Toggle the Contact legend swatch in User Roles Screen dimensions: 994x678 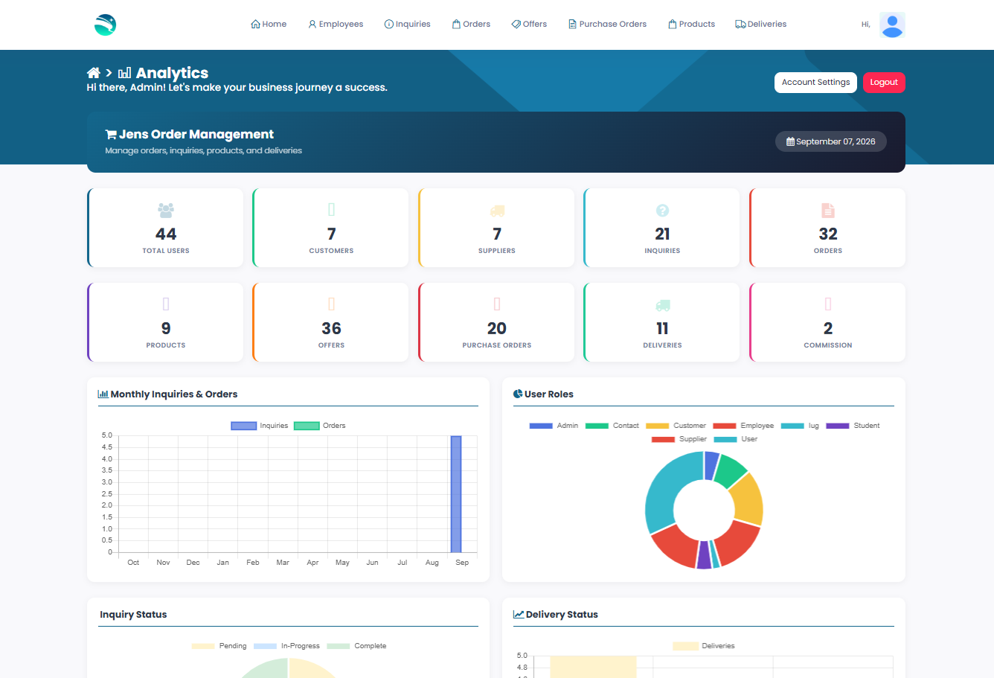(597, 426)
